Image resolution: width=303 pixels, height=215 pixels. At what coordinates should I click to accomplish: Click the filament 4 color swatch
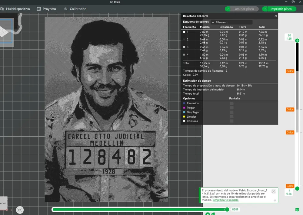click(x=184, y=55)
